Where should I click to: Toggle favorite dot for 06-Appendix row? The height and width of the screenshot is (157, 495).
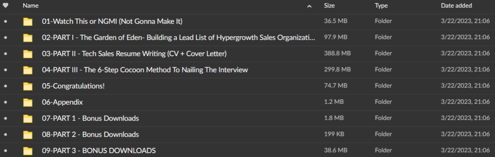pyautogui.click(x=5, y=102)
